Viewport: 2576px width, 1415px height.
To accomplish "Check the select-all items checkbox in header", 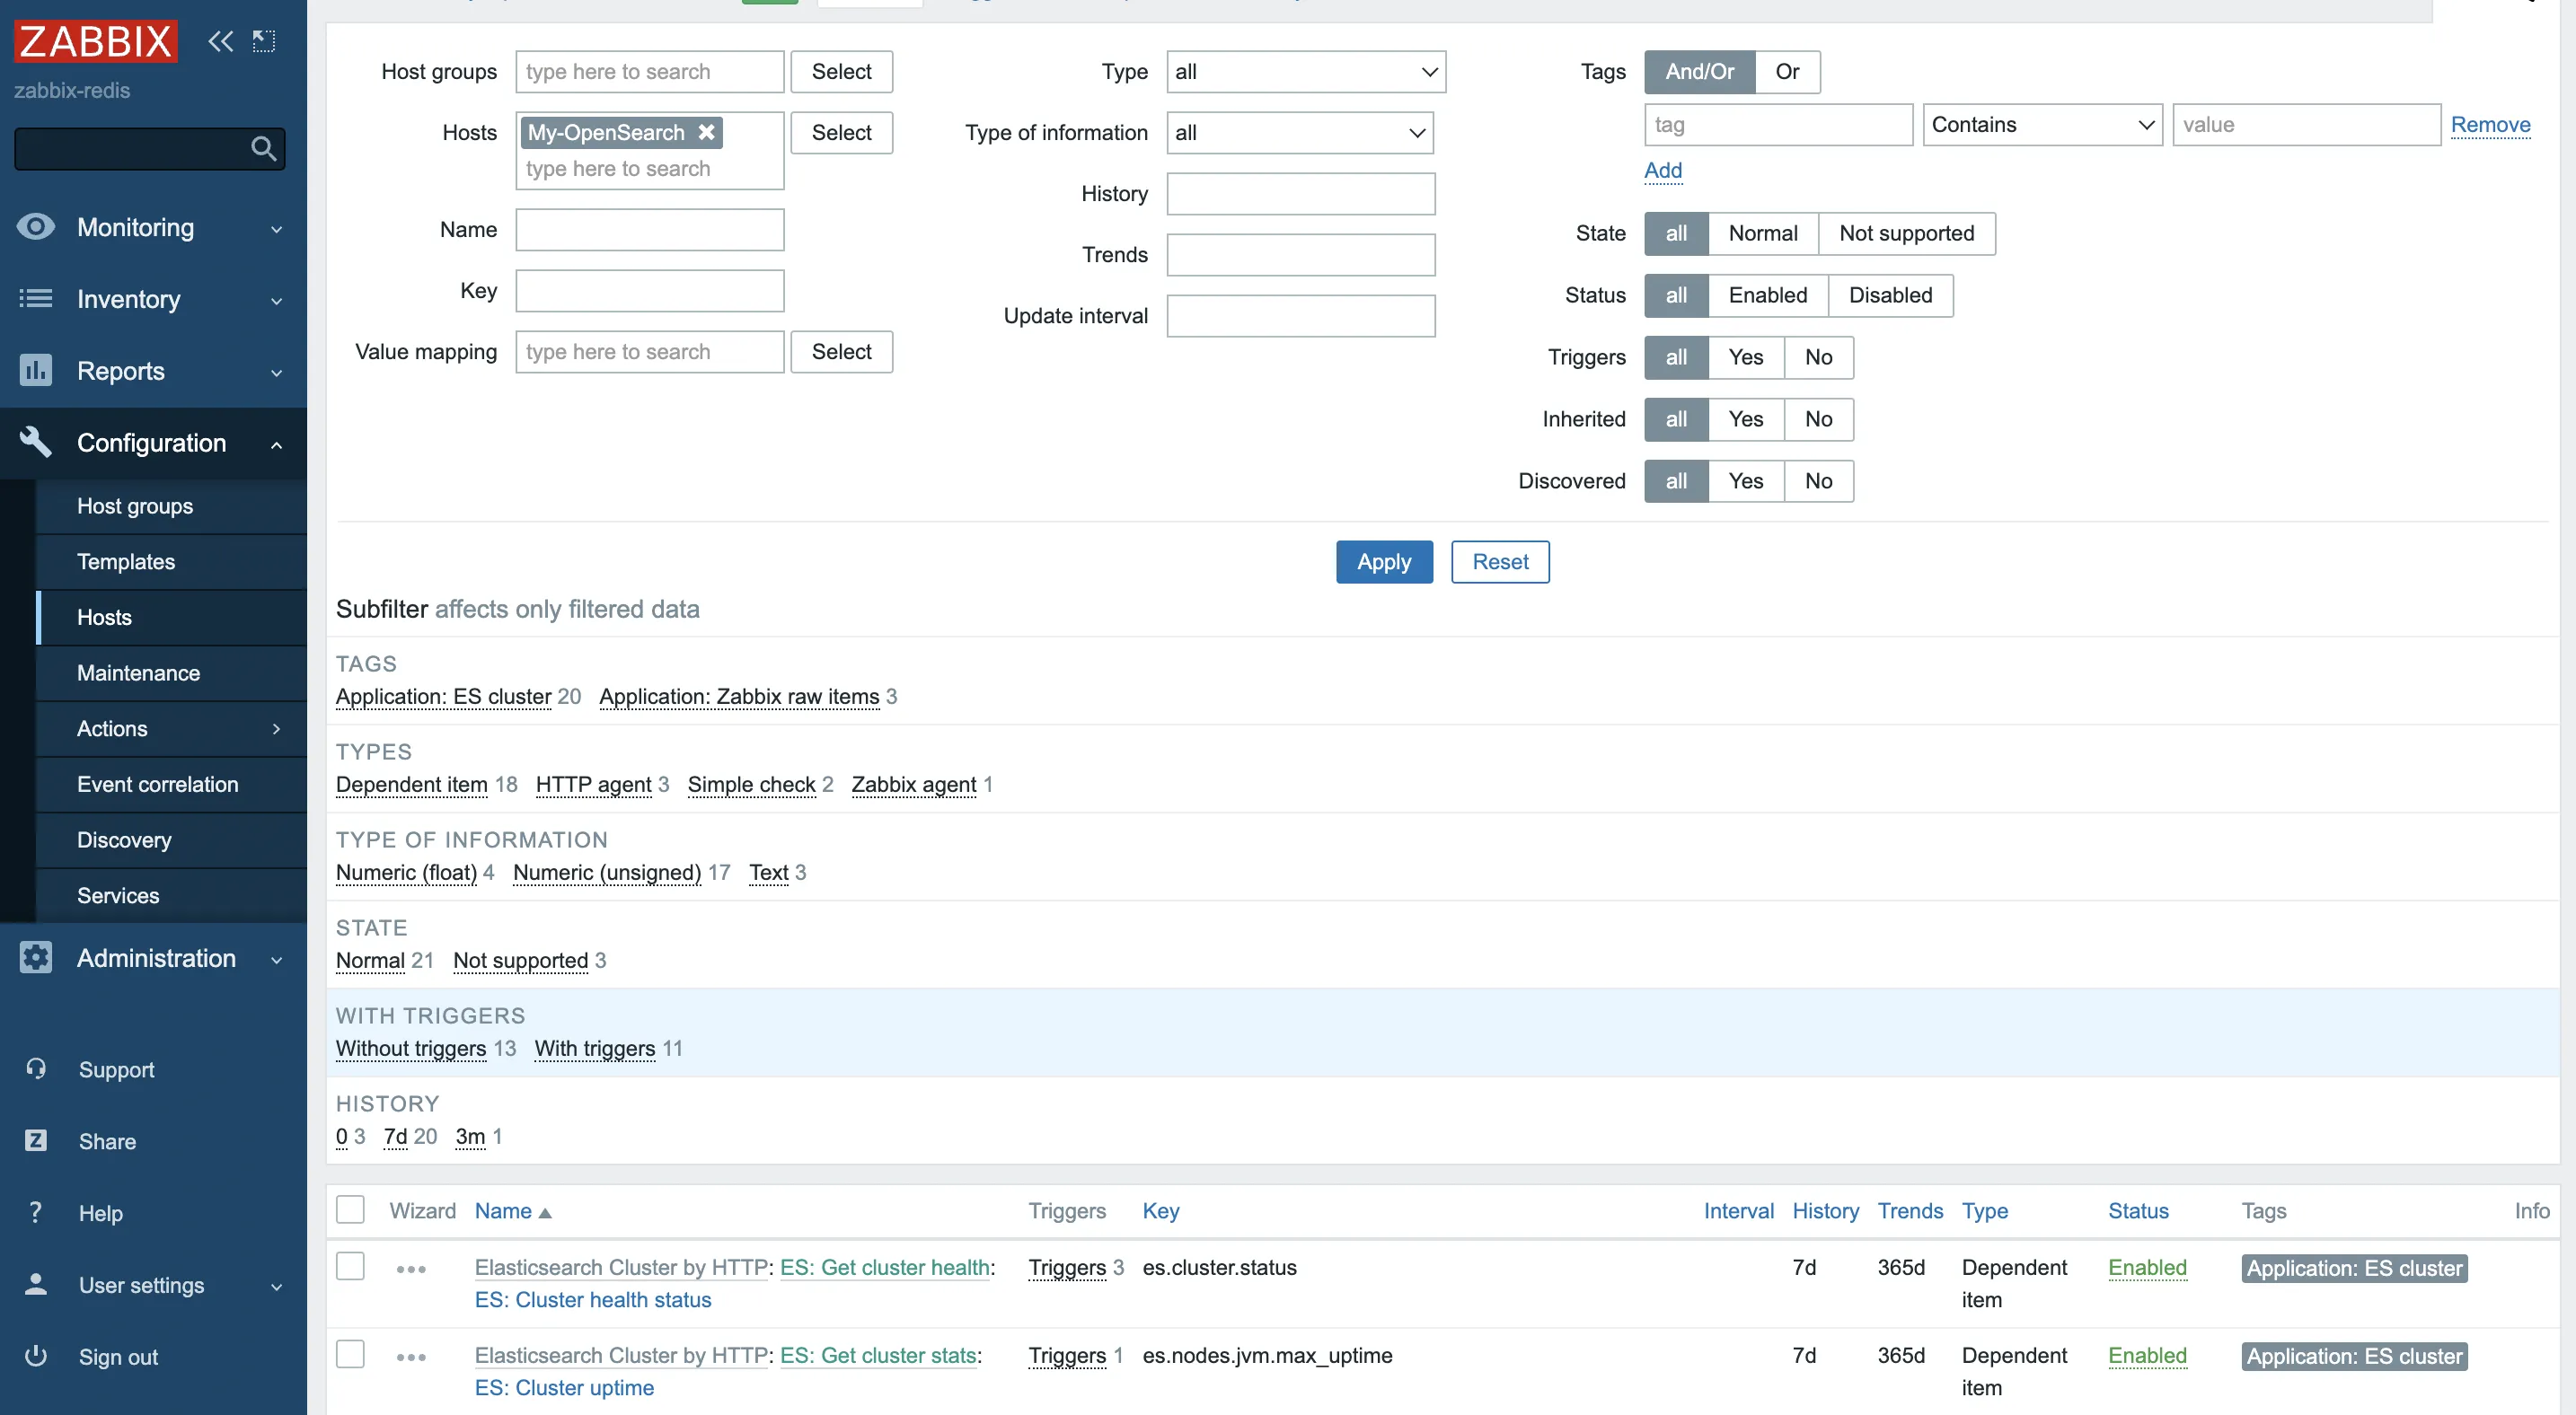I will [350, 1209].
